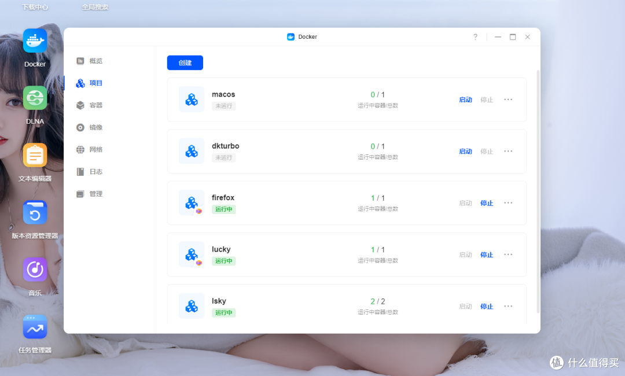Click the lsky project icon

click(192, 307)
